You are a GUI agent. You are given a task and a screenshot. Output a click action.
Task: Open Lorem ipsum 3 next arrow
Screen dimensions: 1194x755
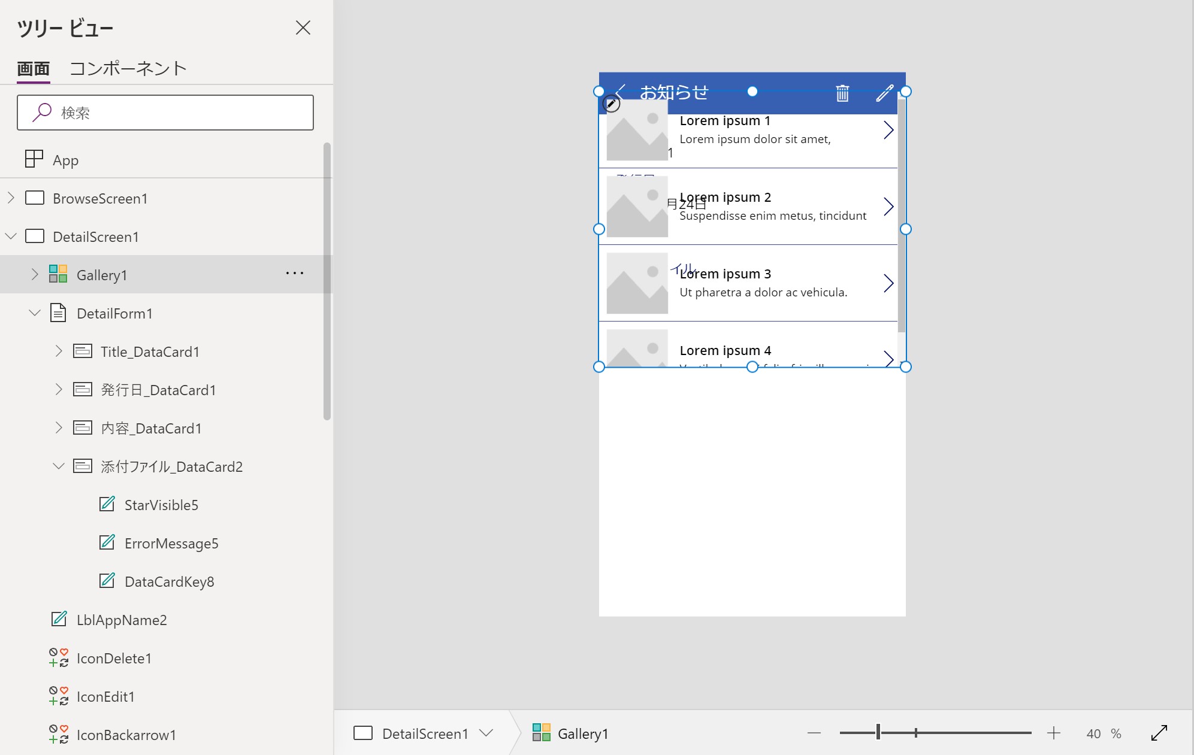[888, 283]
